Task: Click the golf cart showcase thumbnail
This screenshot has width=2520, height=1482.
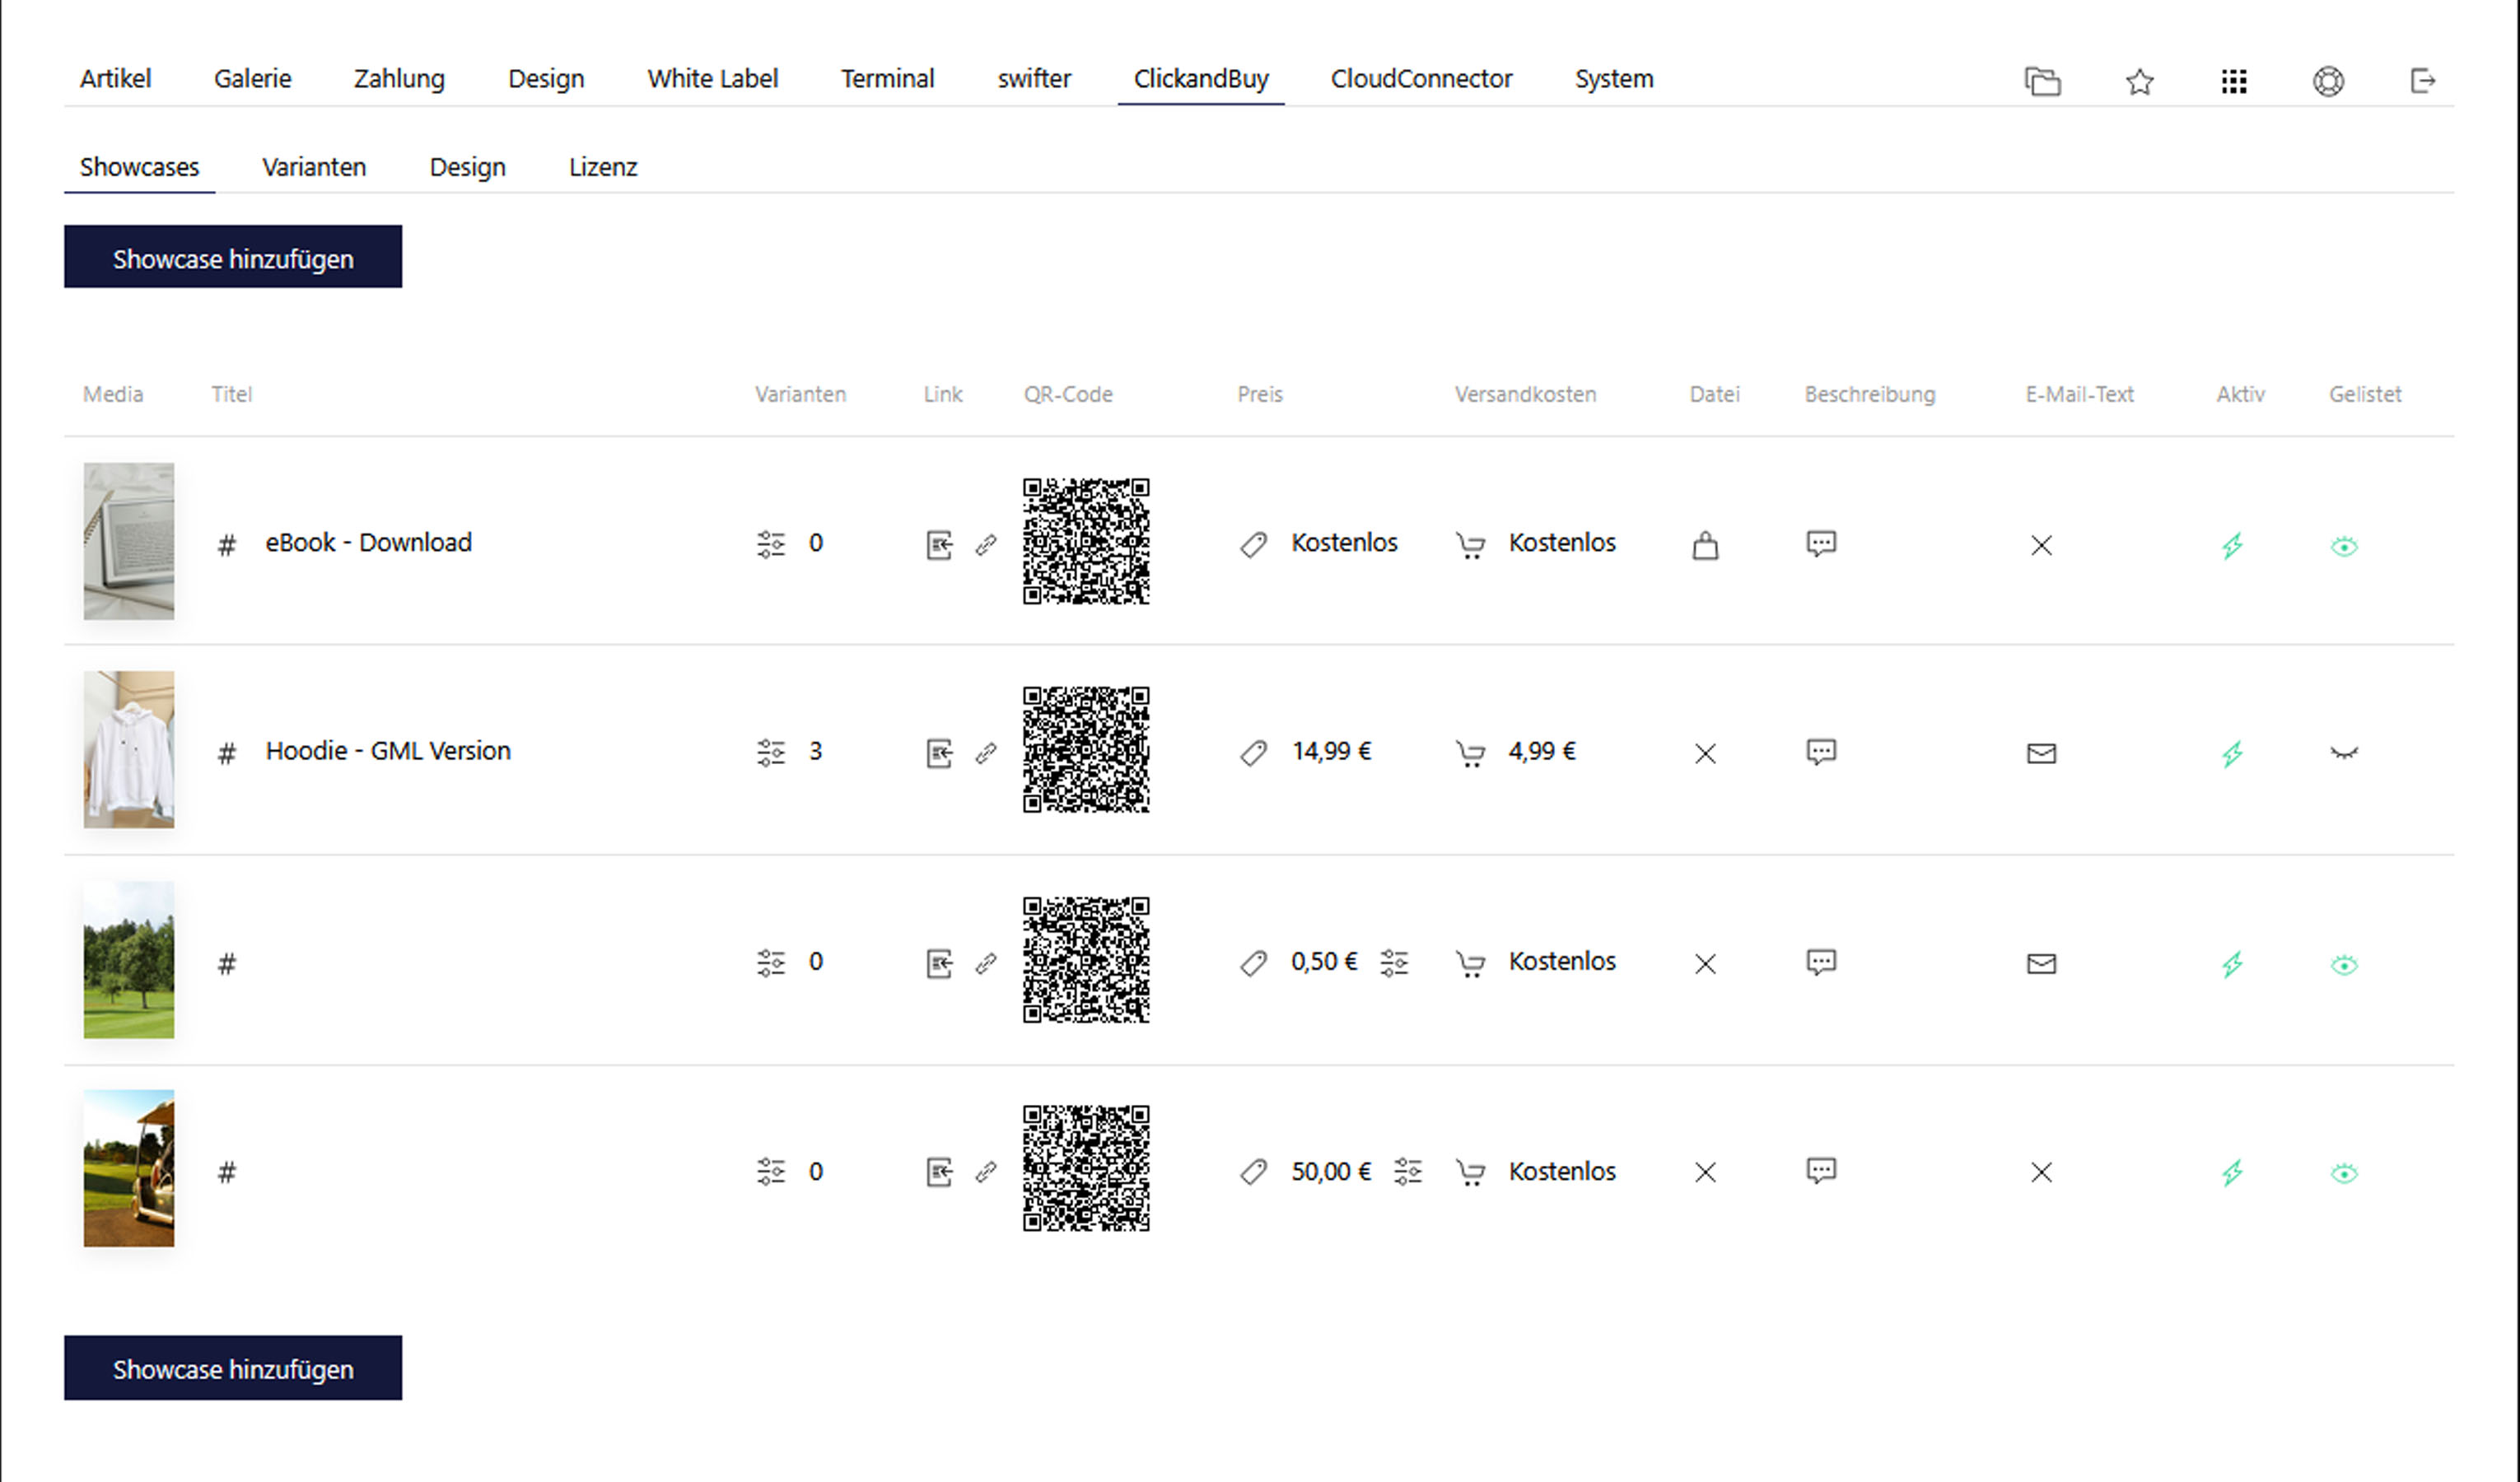Action: pyautogui.click(x=129, y=1168)
